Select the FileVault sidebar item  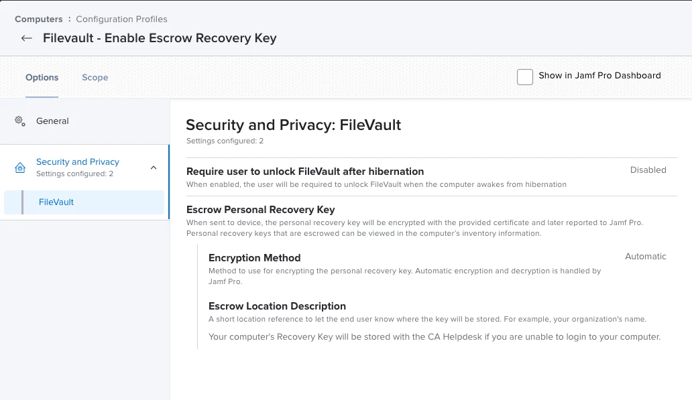[84, 202]
